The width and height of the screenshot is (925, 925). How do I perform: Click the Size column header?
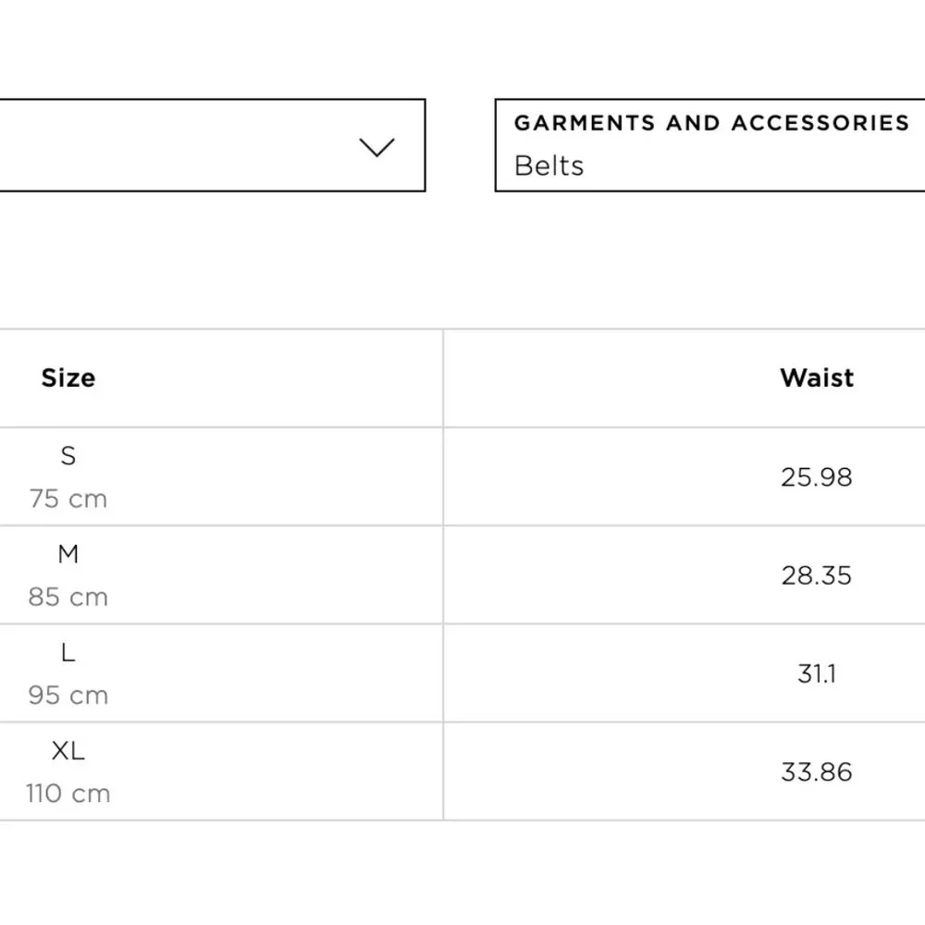coord(68,377)
